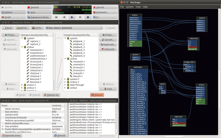Image resolution: width=221 pixels, height=138 pixels.
Task: Click Odpojit vše disconnect all button
Action: click(52, 95)
